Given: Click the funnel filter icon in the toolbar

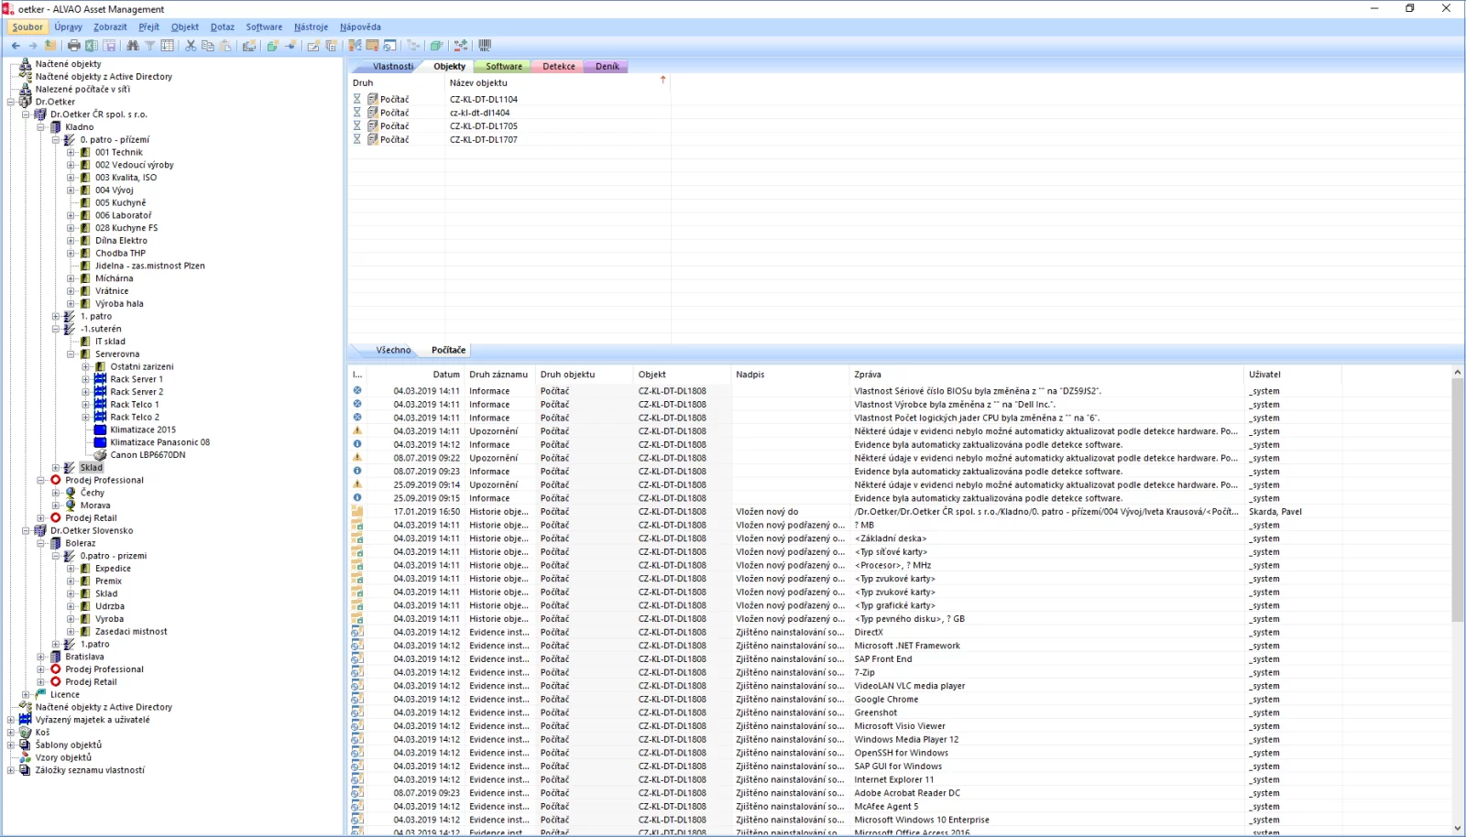Looking at the screenshot, I should [149, 45].
